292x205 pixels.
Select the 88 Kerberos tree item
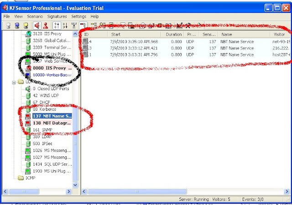click(44, 109)
